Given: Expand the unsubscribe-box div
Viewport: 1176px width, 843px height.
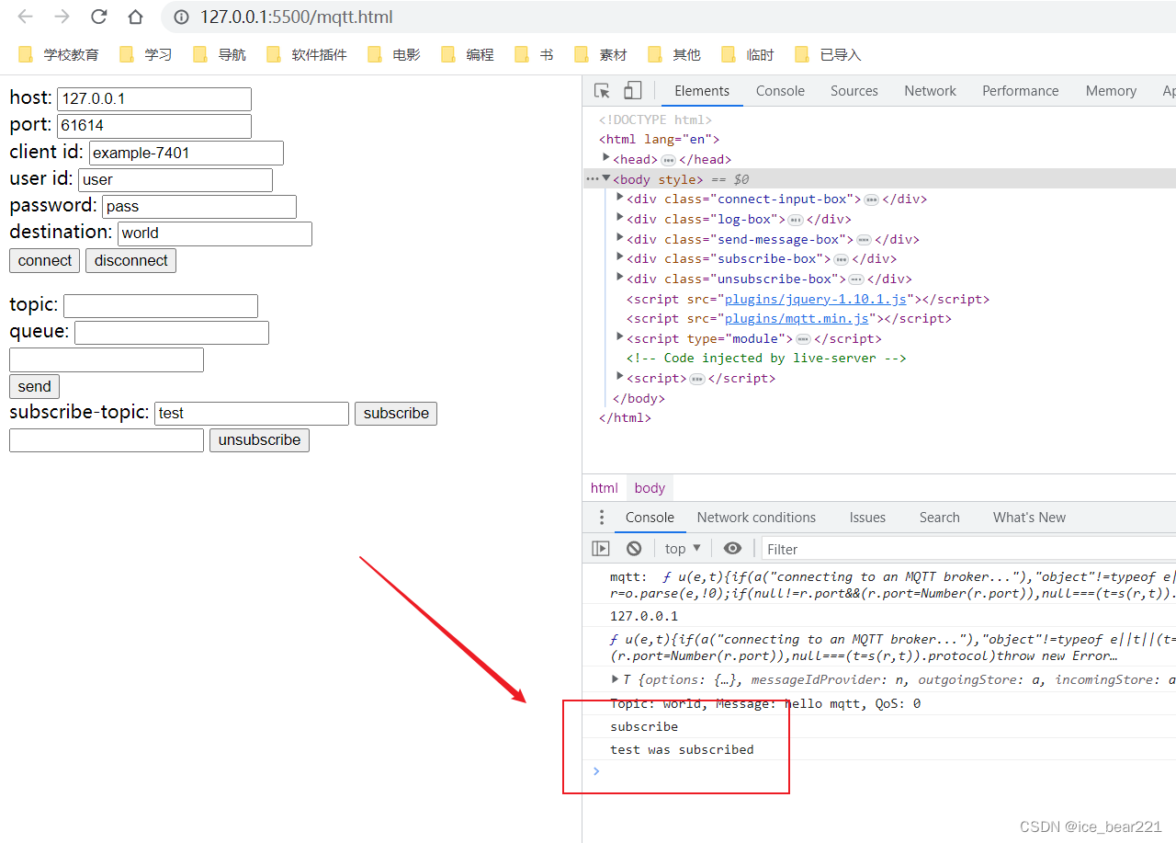Looking at the screenshot, I should (x=620, y=278).
